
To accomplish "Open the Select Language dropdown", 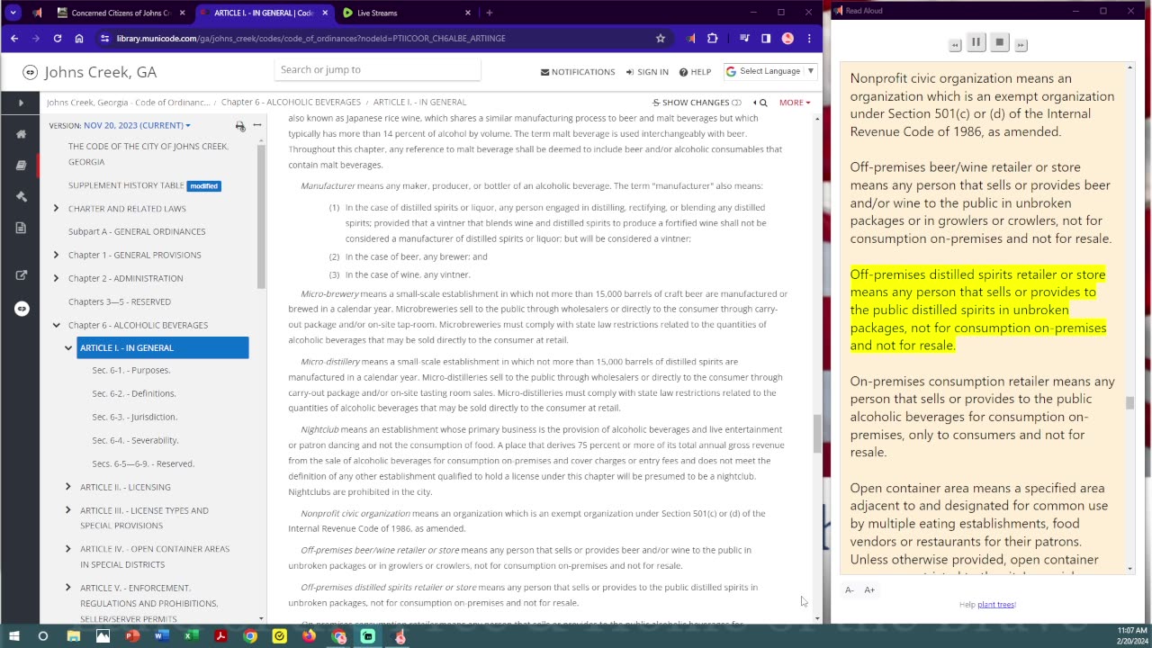I will 769,71.
